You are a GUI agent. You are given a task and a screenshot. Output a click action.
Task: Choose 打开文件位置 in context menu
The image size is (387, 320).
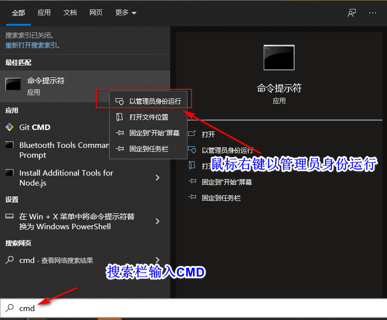[x=148, y=117]
